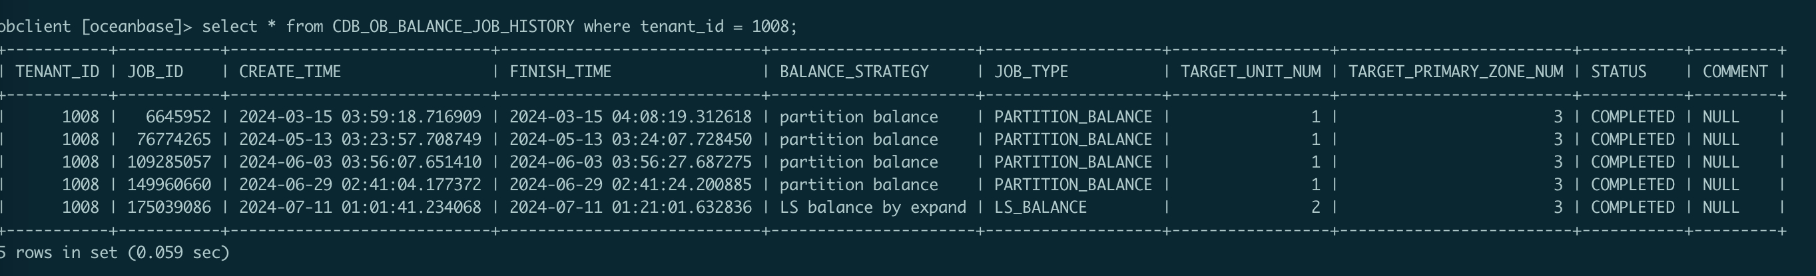
Task: Click the CREATE_TIME column header
Action: pos(290,72)
